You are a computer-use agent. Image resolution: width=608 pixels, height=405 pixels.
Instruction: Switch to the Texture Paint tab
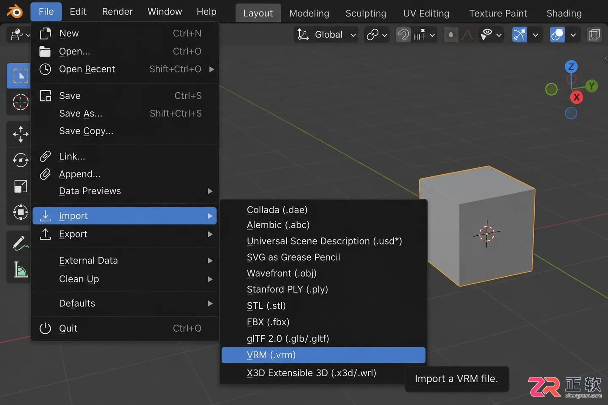coord(498,13)
